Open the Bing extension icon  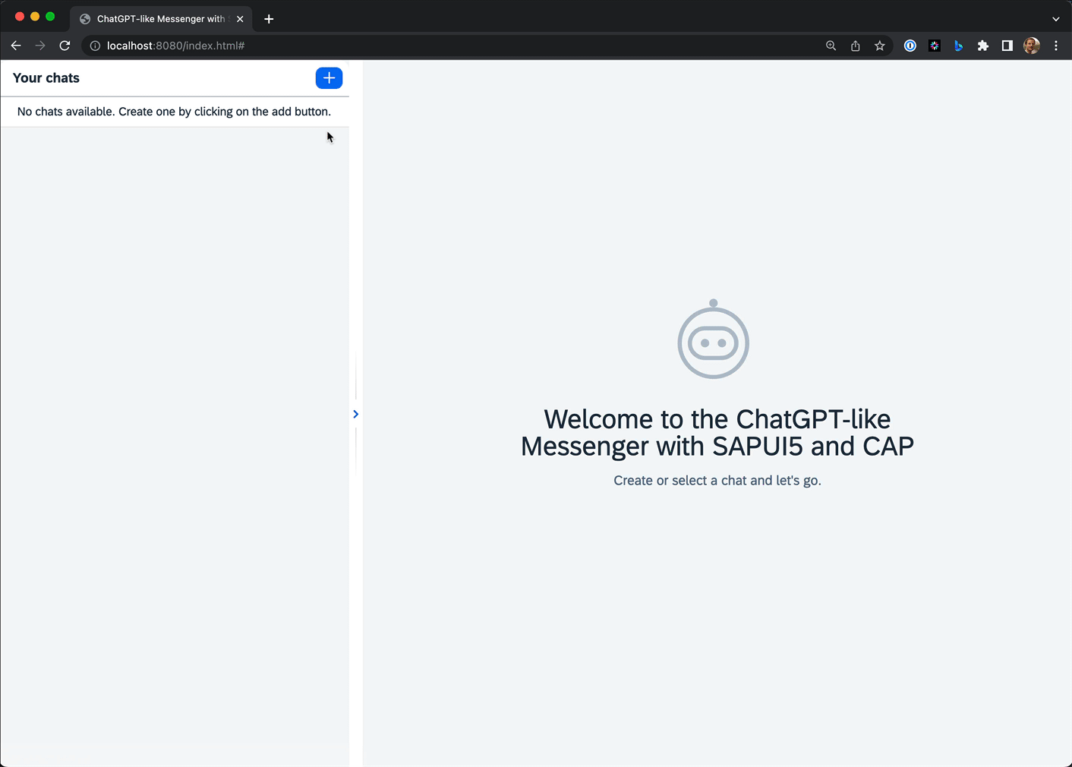[x=958, y=46]
